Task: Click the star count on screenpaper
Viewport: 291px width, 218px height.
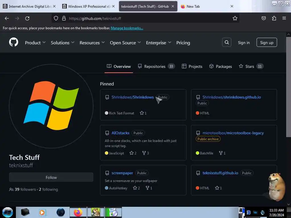Action: [x=136, y=188]
